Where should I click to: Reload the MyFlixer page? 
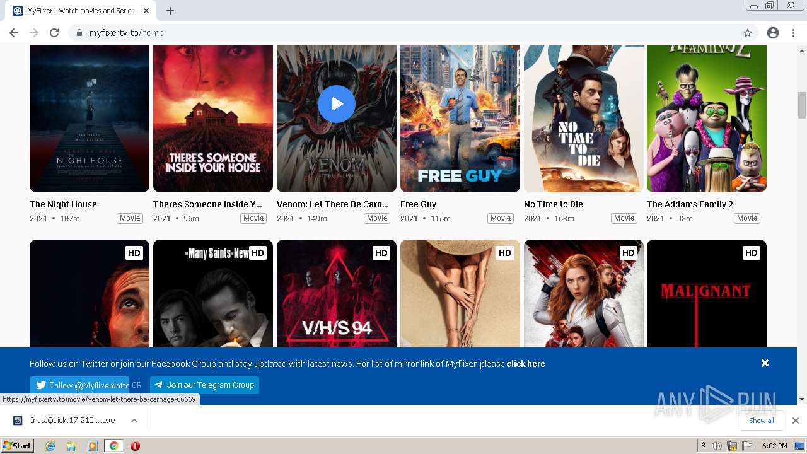(x=54, y=33)
